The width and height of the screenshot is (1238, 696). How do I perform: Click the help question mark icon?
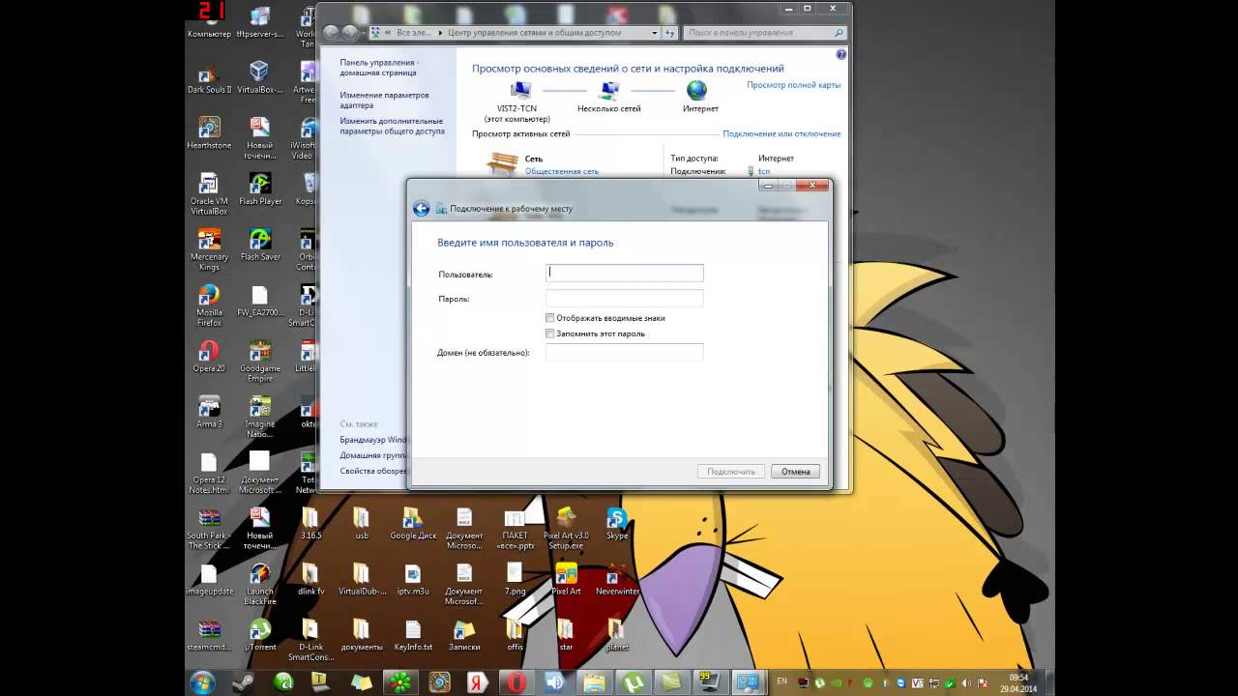[840, 55]
